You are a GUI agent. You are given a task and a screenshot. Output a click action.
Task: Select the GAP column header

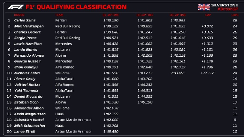point(208,15)
